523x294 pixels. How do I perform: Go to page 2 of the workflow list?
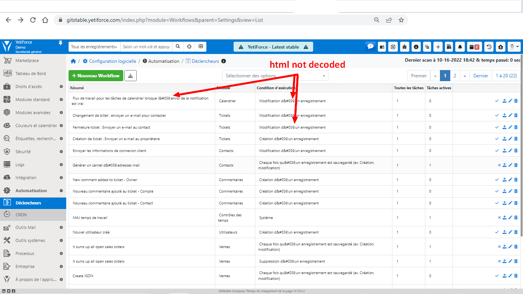(x=455, y=75)
